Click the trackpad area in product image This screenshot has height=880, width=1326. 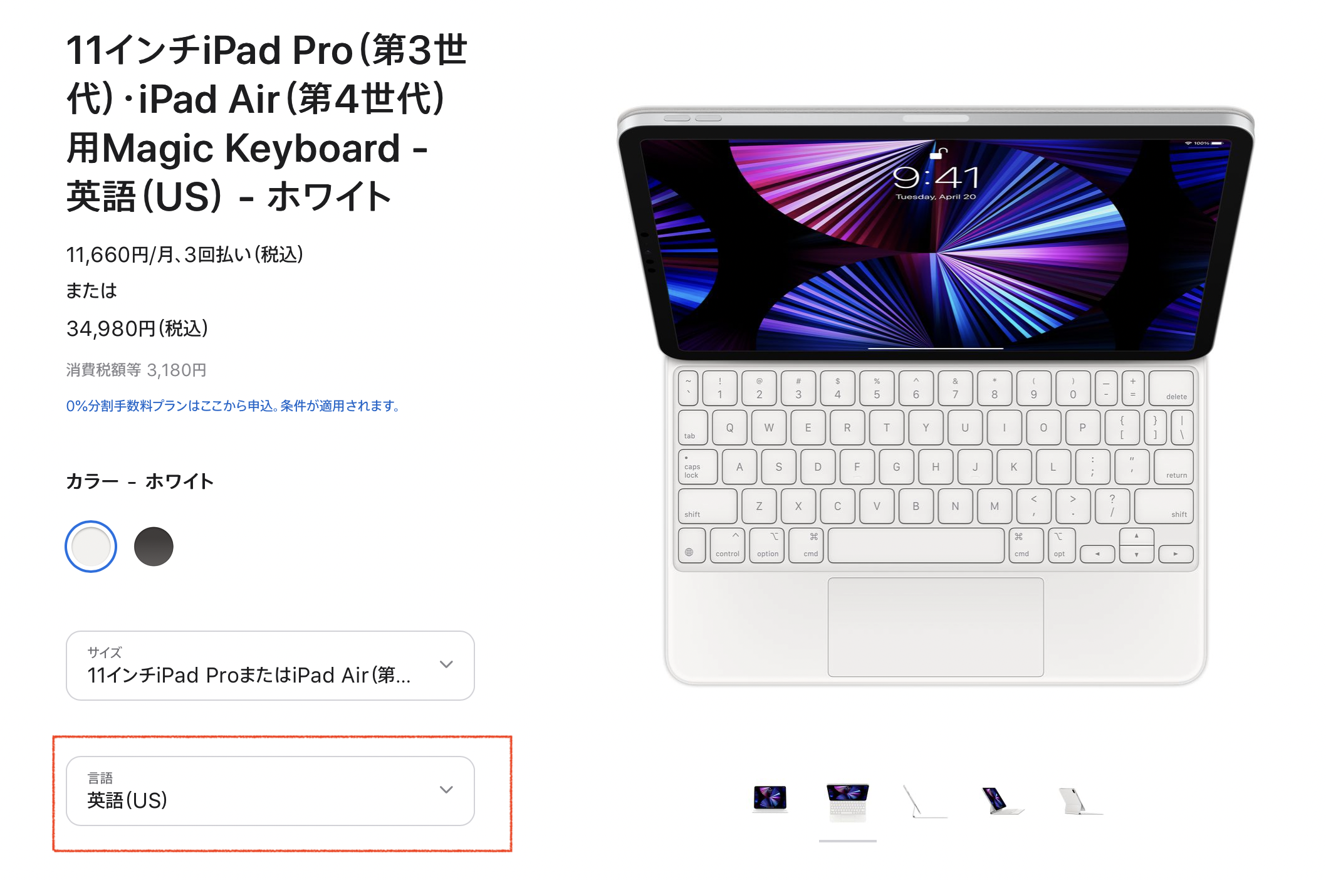(x=936, y=627)
